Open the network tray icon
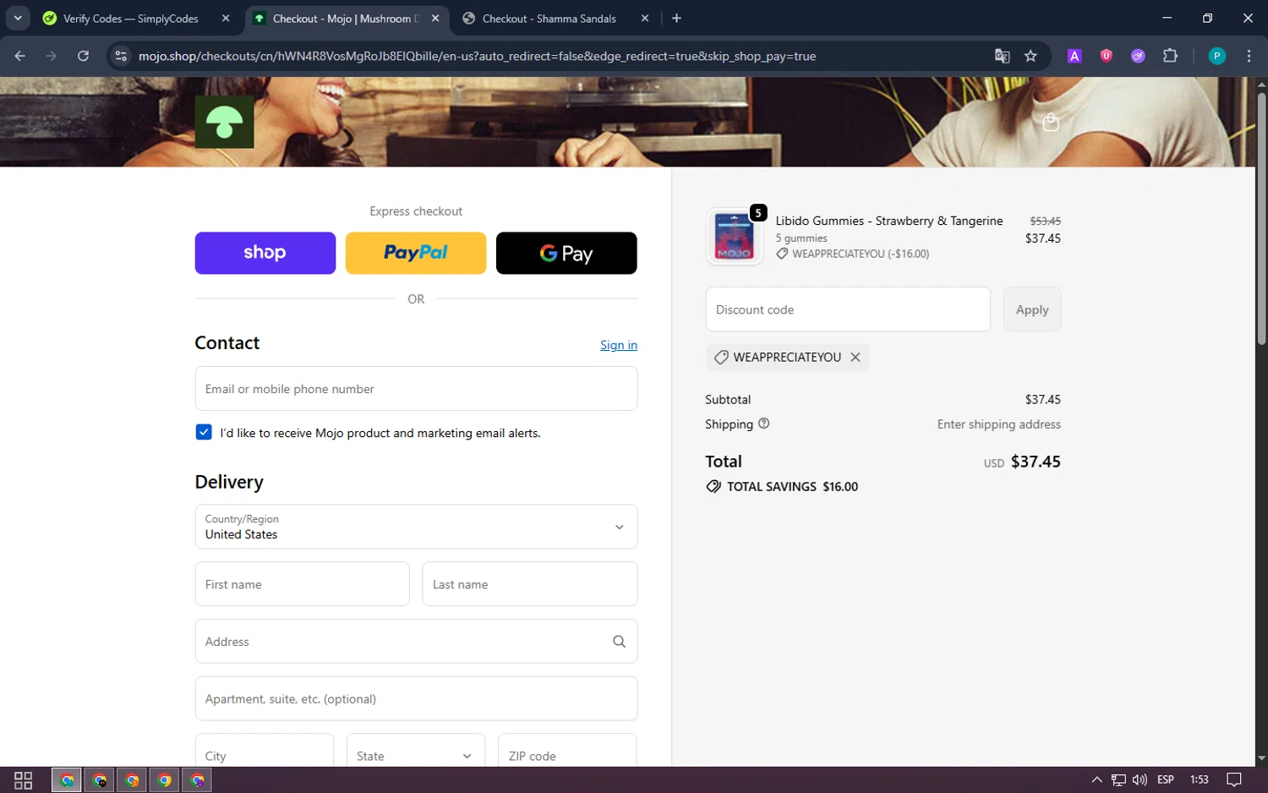 pyautogui.click(x=1118, y=779)
